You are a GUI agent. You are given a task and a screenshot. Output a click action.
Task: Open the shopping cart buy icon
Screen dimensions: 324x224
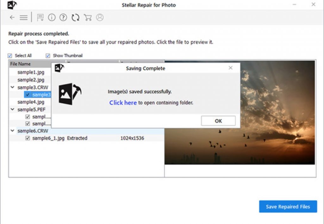coord(88,17)
